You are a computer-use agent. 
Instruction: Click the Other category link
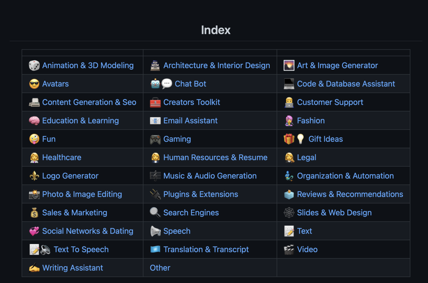(160, 268)
